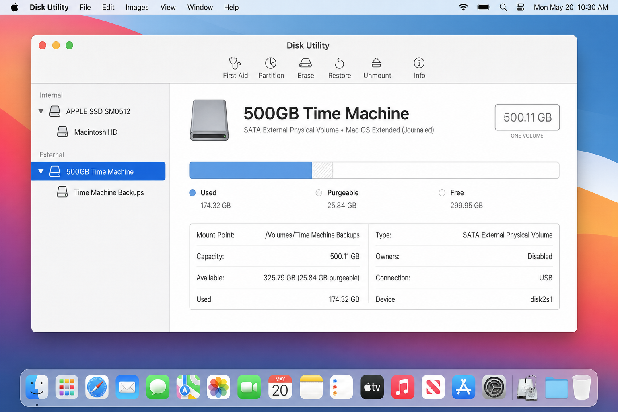Viewport: 618px width, 412px height.
Task: Open the Window menu
Action: pos(200,7)
